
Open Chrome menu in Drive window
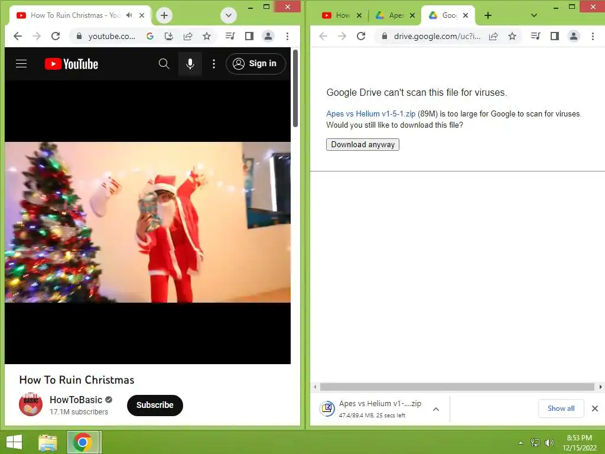(x=593, y=36)
